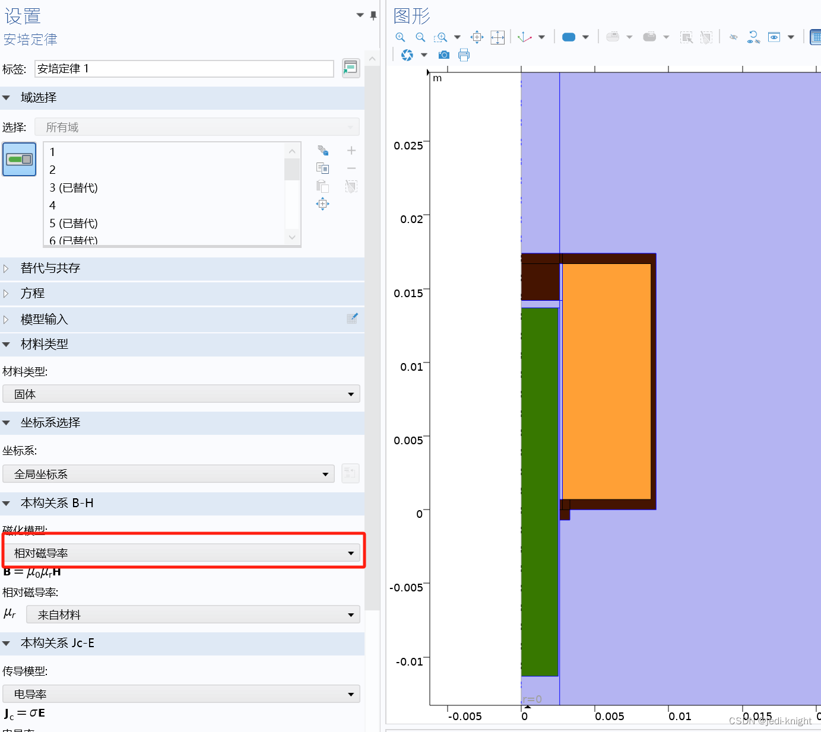This screenshot has height=732, width=821.
Task: Click the coordinate axes view icon
Action: tap(525, 37)
